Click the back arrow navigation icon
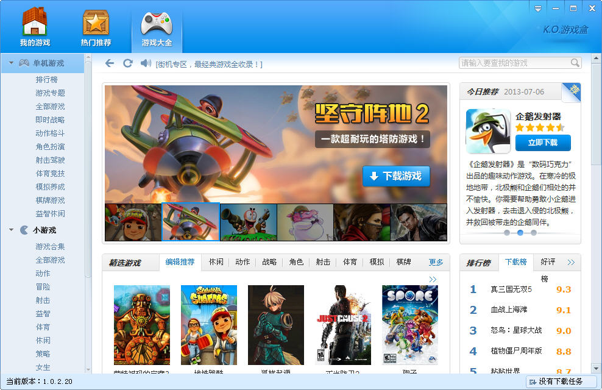This screenshot has height=390, width=602. 110,62
